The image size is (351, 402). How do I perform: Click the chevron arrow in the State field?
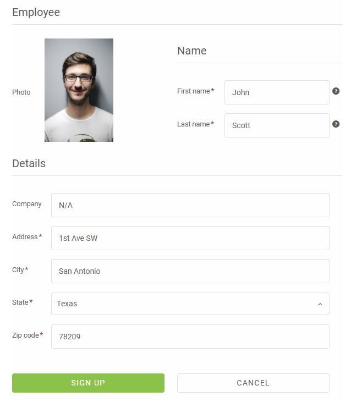pyautogui.click(x=320, y=304)
